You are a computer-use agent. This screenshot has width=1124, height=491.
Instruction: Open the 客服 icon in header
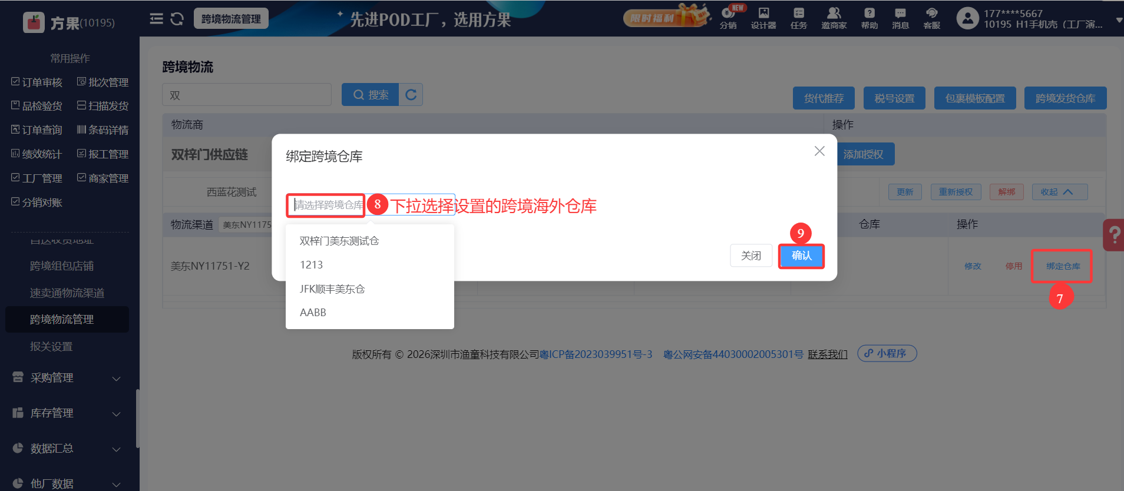coord(932,18)
